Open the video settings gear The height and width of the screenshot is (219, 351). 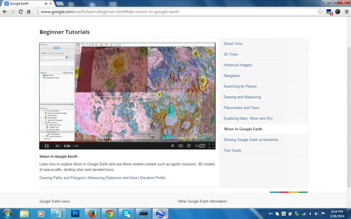[x=189, y=146]
